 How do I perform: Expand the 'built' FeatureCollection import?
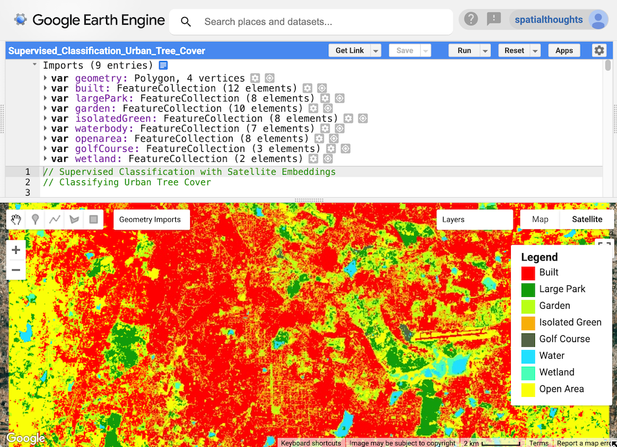click(x=46, y=88)
